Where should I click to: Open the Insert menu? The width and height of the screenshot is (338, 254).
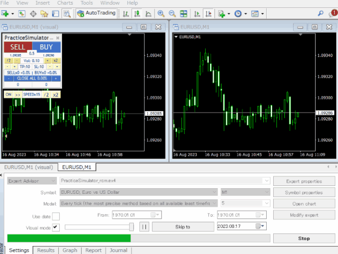tap(42, 3)
